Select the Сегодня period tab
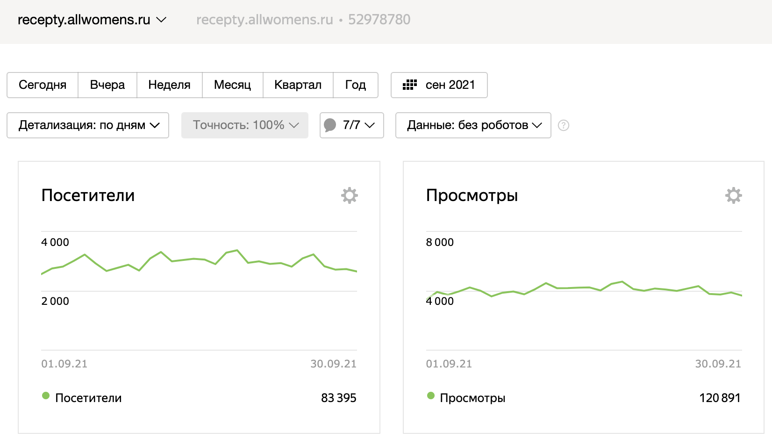 (43, 85)
